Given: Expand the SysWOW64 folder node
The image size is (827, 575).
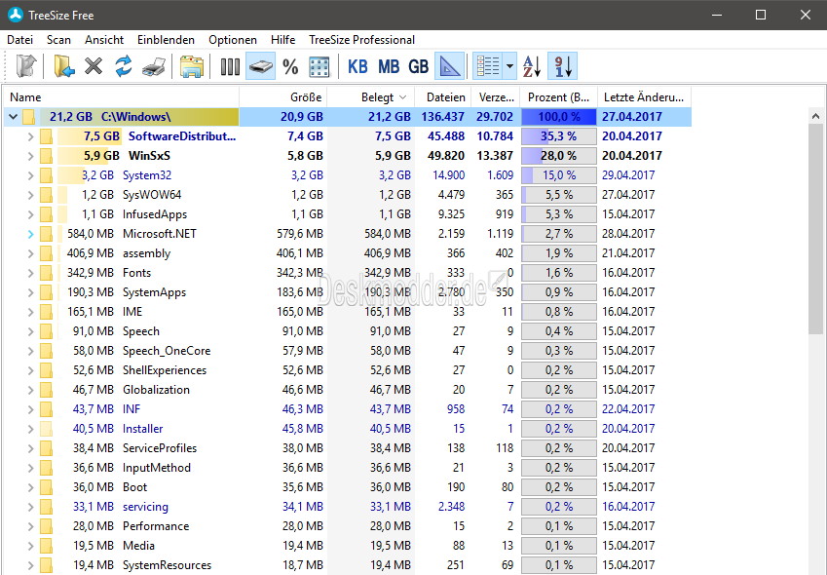Looking at the screenshot, I should click(30, 195).
